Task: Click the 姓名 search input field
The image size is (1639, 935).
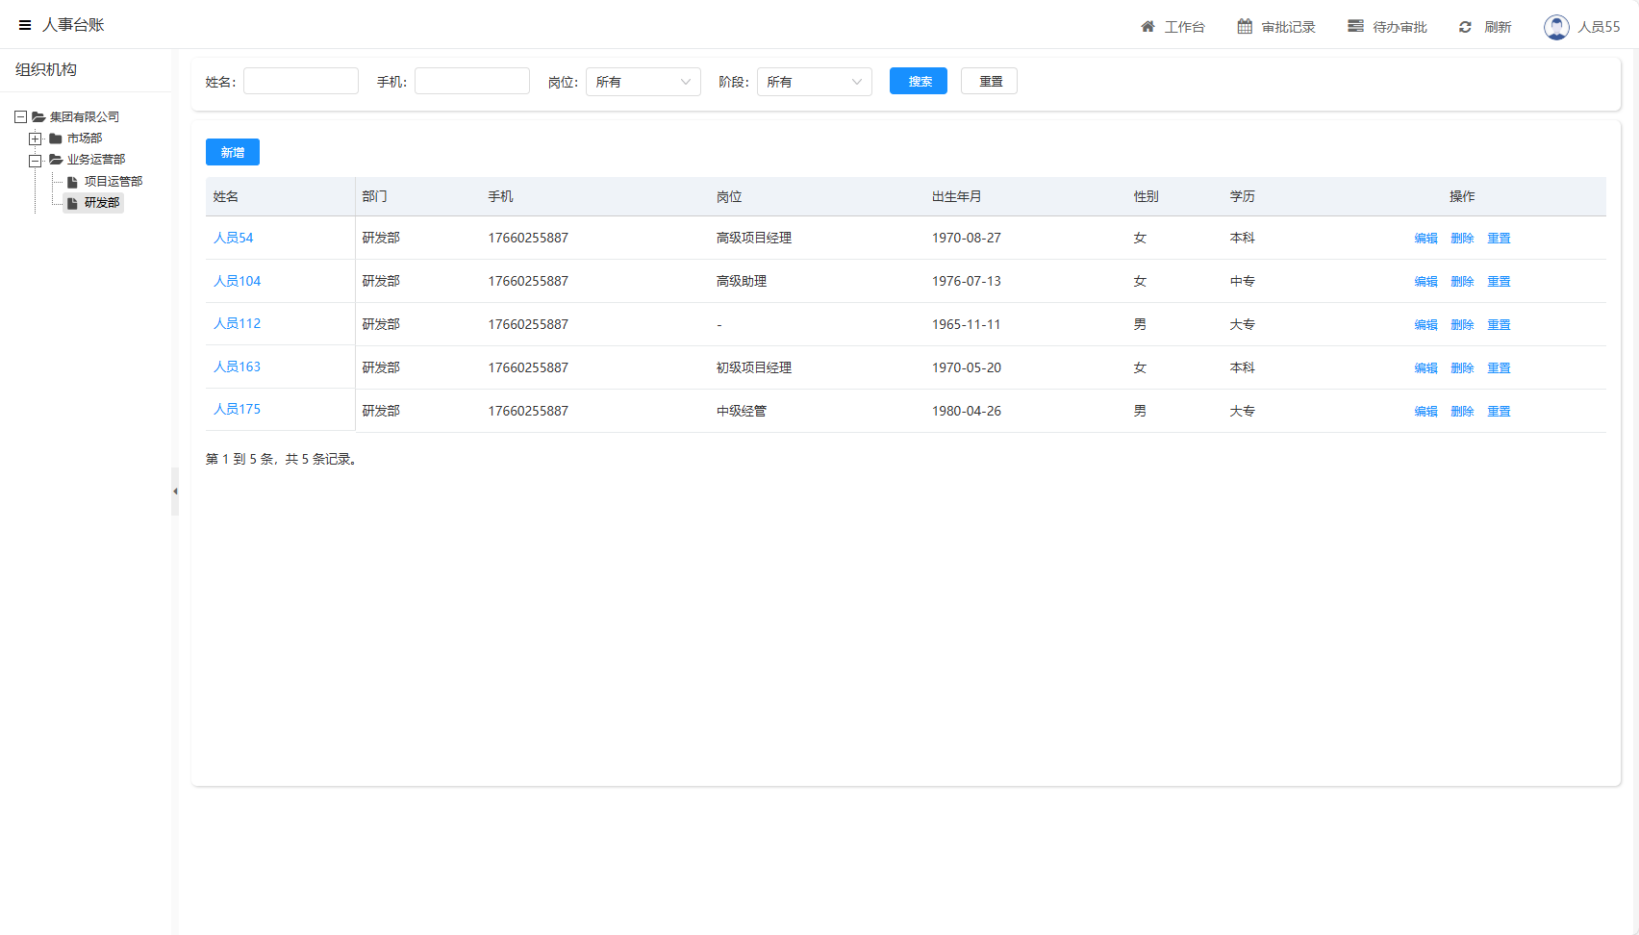Action: 301,82
